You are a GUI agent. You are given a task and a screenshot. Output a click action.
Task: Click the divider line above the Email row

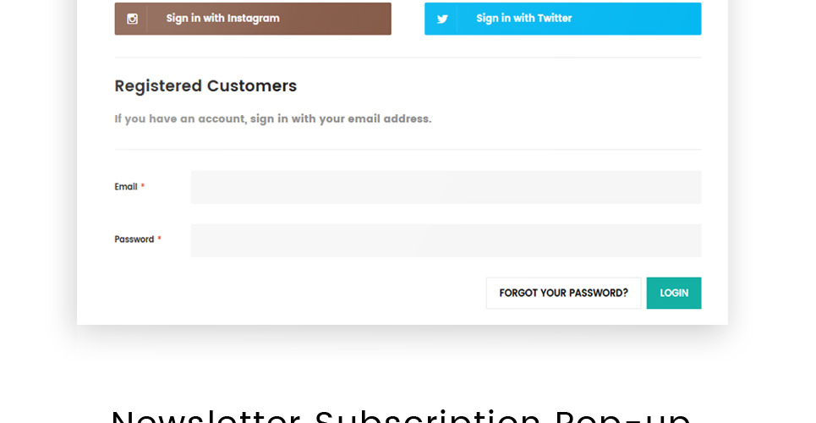pos(408,150)
